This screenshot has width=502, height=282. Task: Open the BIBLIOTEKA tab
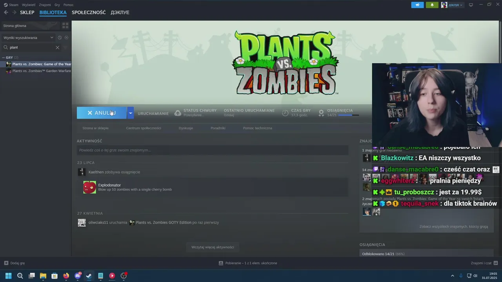(x=53, y=13)
